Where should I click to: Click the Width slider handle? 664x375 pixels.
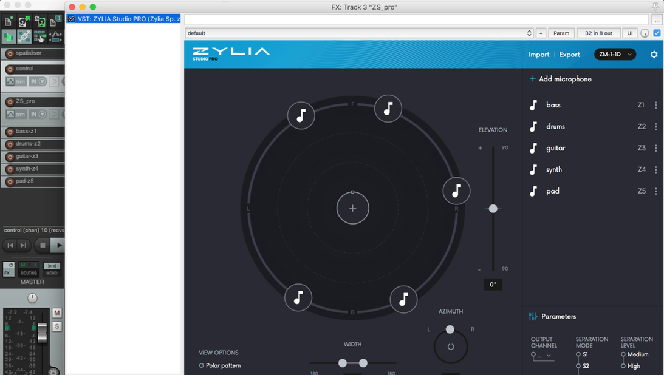coord(342,363)
